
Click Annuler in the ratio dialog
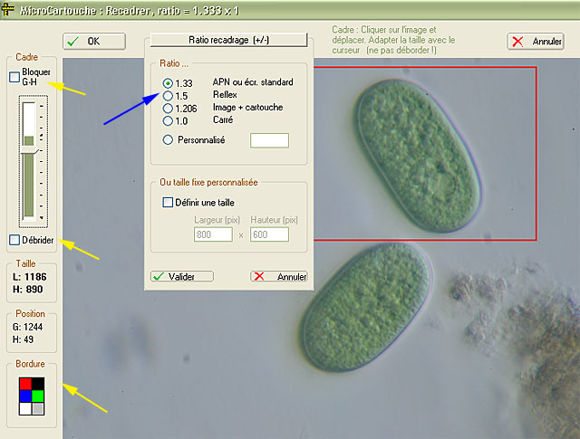click(279, 276)
